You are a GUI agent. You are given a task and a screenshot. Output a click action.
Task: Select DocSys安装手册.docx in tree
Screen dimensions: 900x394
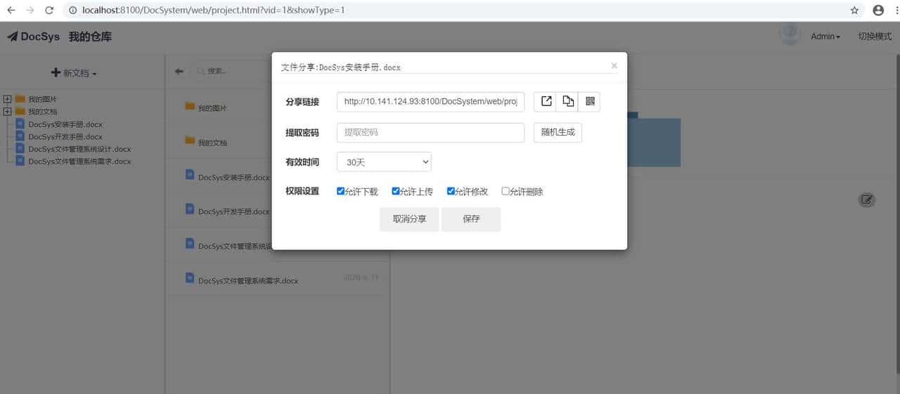[x=65, y=124]
